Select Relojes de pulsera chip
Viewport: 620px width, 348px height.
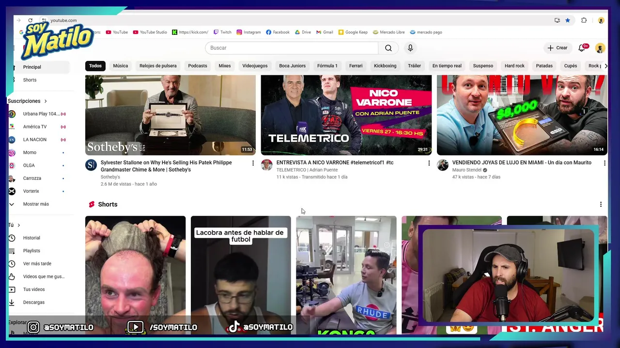(x=158, y=66)
